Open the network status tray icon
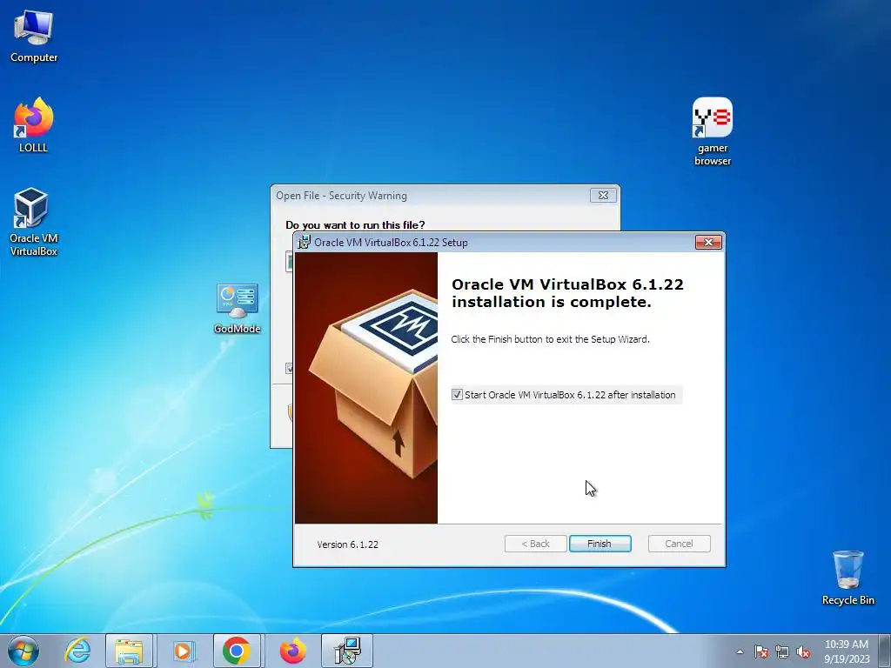The image size is (891, 668). [x=782, y=651]
